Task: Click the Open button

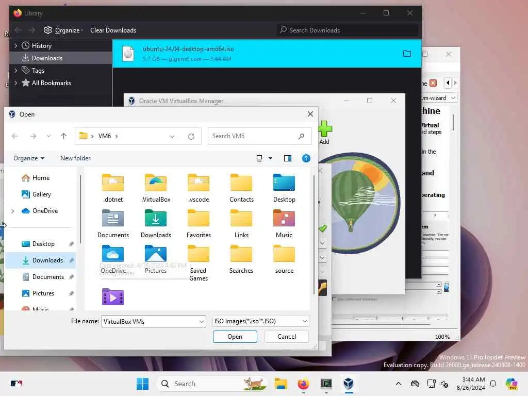Action: pyautogui.click(x=235, y=337)
